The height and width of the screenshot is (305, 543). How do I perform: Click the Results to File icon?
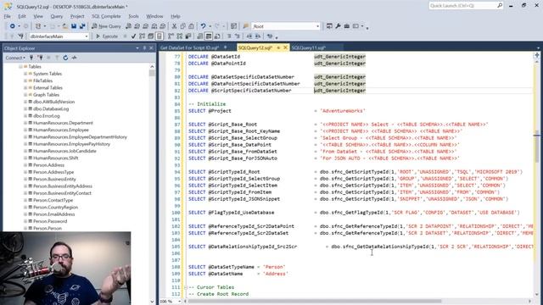pos(217,36)
